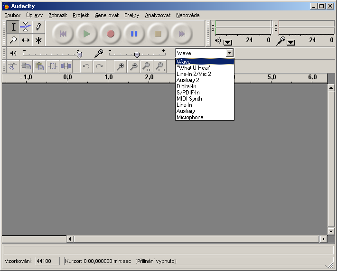The image size is (337, 271).
Task: Select the Multi-tool asterisk icon
Action: [x=38, y=40]
